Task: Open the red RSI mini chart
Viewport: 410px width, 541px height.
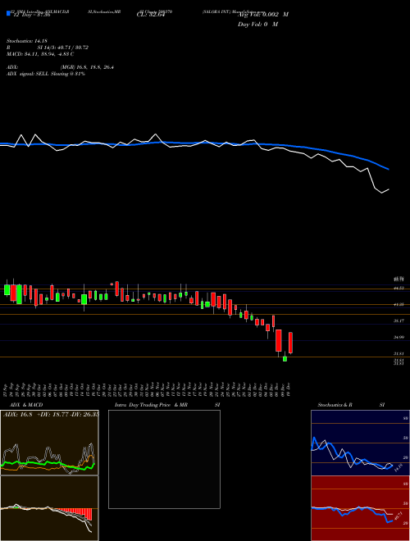Action: pos(360,508)
